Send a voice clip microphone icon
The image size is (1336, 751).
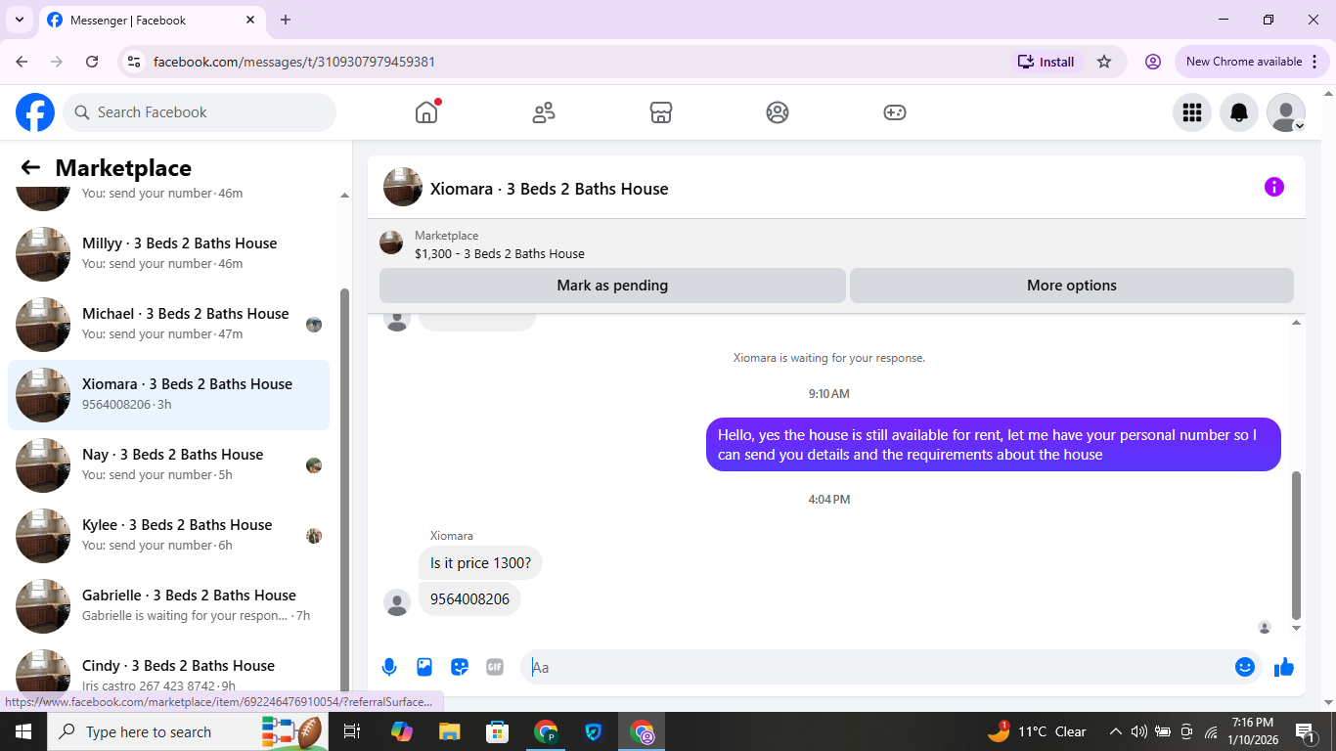pyautogui.click(x=389, y=667)
